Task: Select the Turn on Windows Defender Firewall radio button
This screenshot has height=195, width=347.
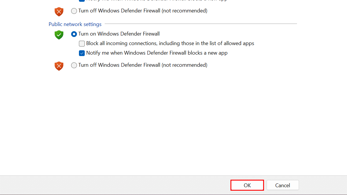Action: tap(74, 34)
